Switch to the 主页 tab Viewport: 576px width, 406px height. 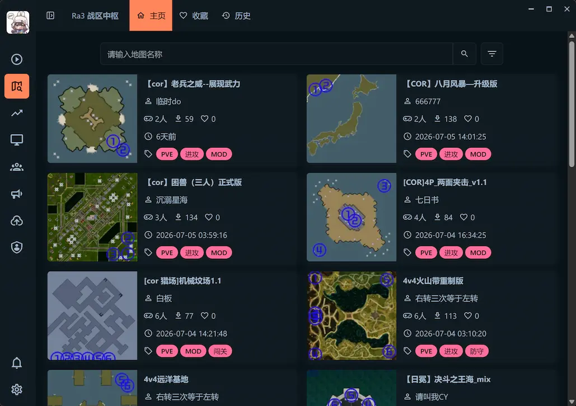click(151, 16)
